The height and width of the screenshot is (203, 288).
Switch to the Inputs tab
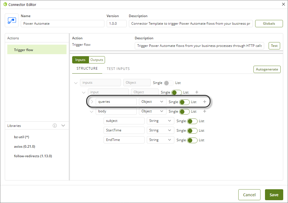[x=81, y=60]
